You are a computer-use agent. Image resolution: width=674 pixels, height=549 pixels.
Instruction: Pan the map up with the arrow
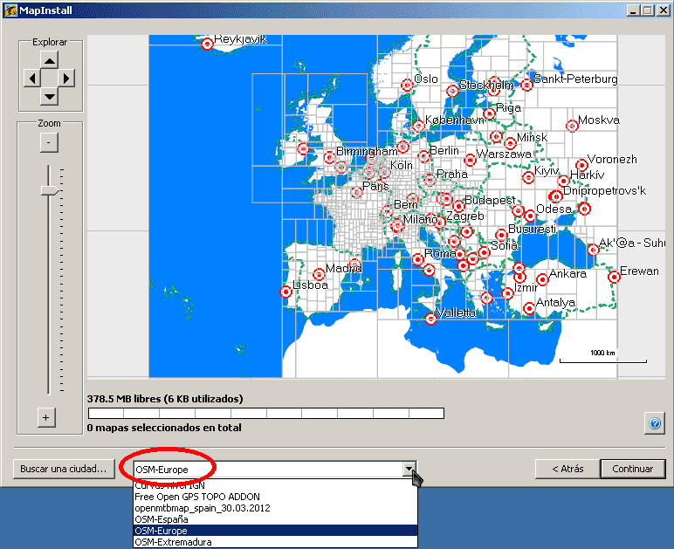(x=50, y=60)
